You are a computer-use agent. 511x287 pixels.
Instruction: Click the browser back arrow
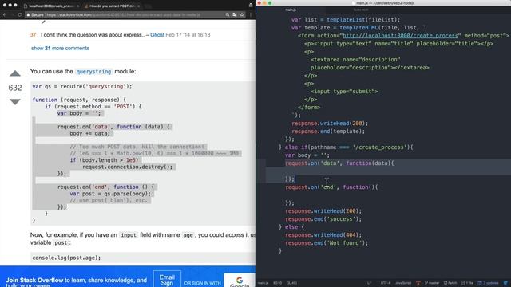[x=5, y=14]
